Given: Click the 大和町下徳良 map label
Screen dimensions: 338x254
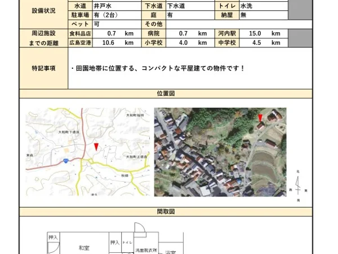Looking at the screenshot, I should [69, 132].
